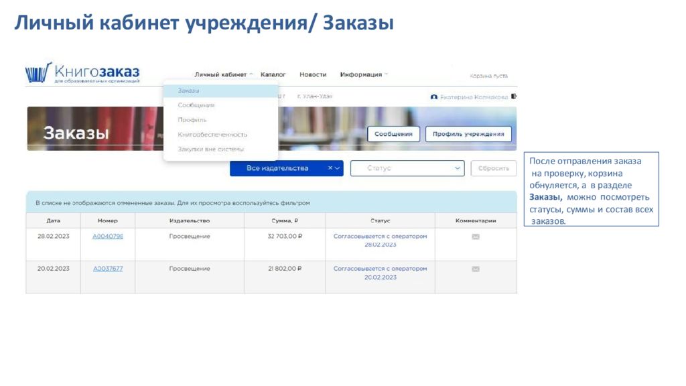Click the date cell 20.02.2023
The width and height of the screenshot is (686, 386).
[54, 269]
